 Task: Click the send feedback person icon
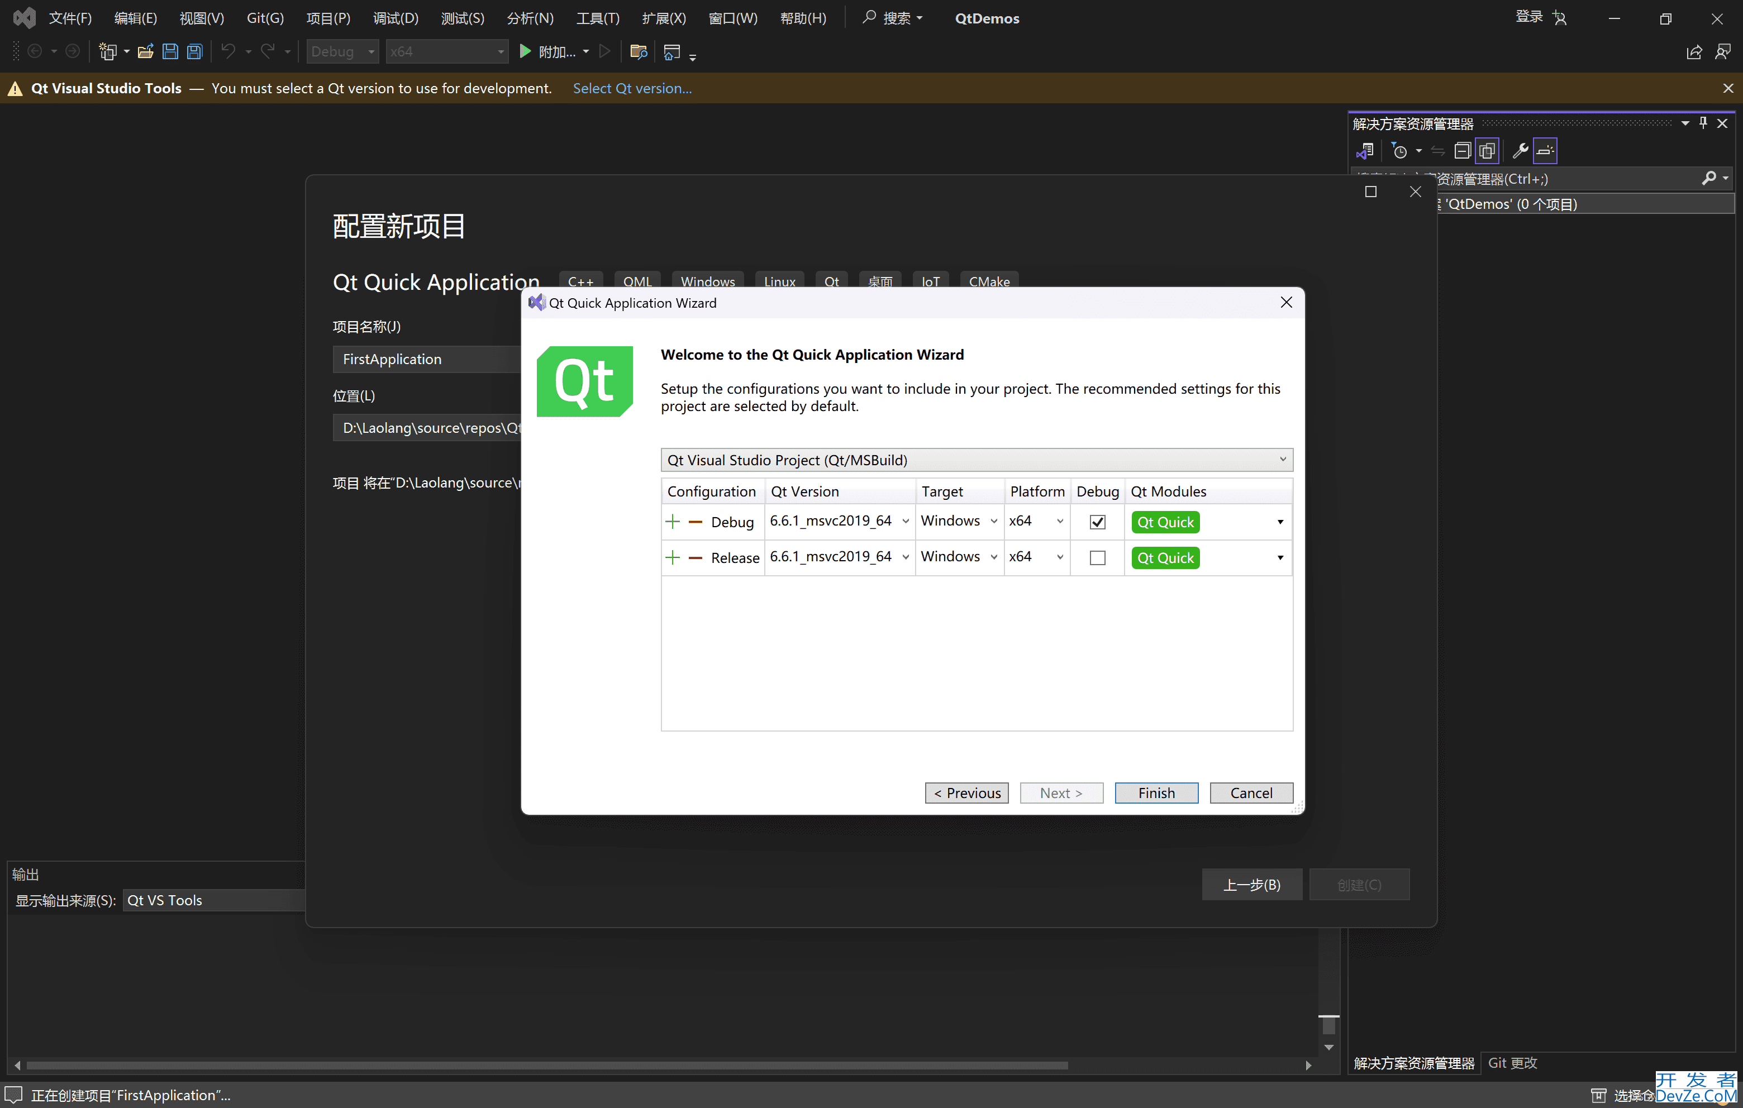(x=1723, y=52)
